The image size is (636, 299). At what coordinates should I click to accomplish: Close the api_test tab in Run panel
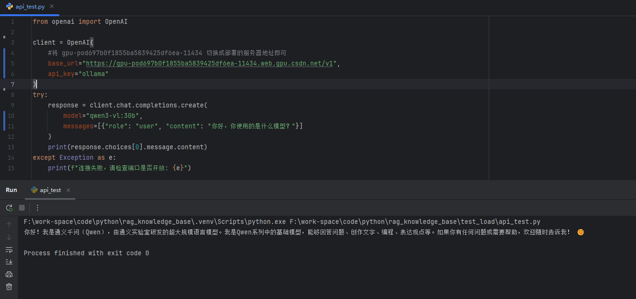[x=69, y=190]
